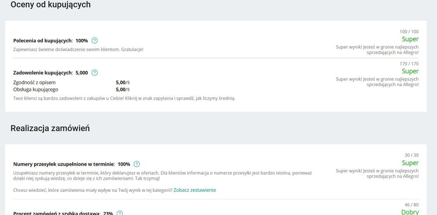Open help icon for Procent zamówień z szybką dostawą
This screenshot has width=437, height=215.
click(x=120, y=213)
